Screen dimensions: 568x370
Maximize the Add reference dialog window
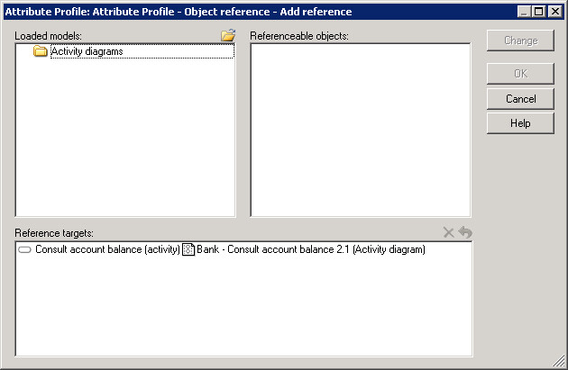[x=540, y=12]
